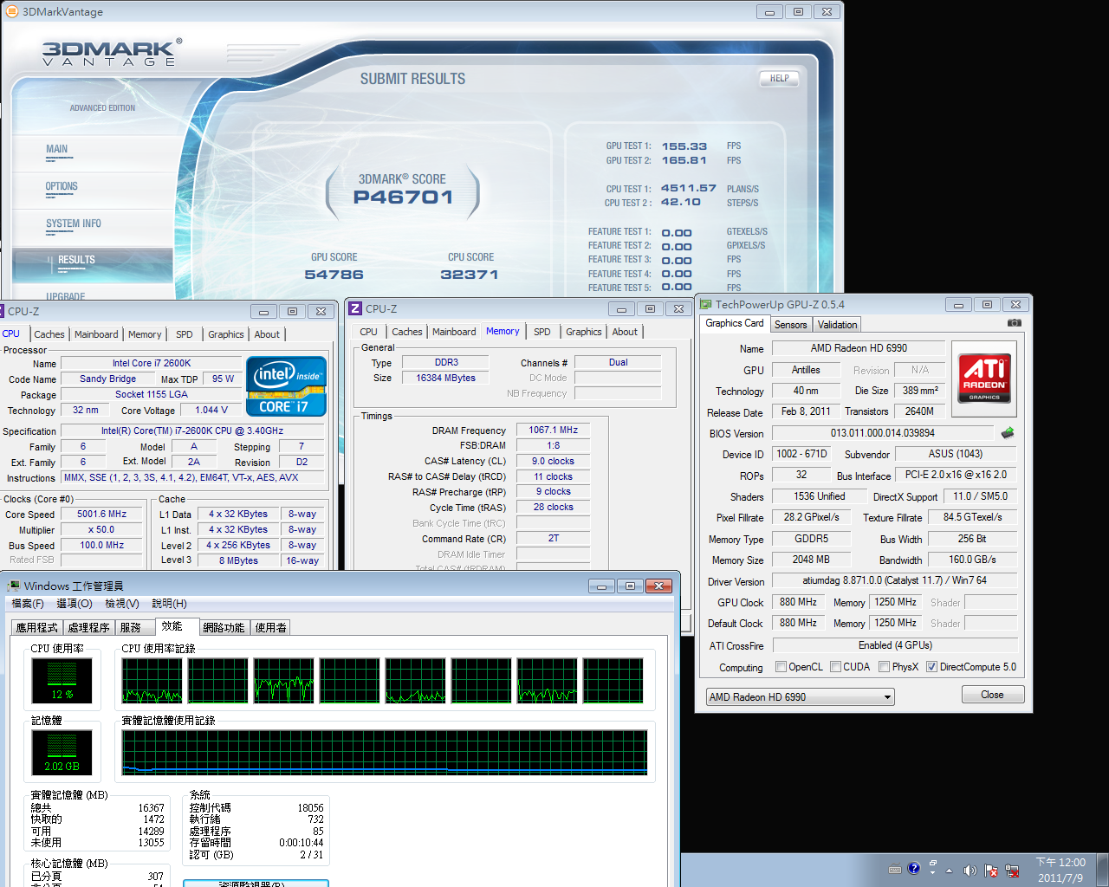Click the Task Manager title bar icon

(x=14, y=586)
